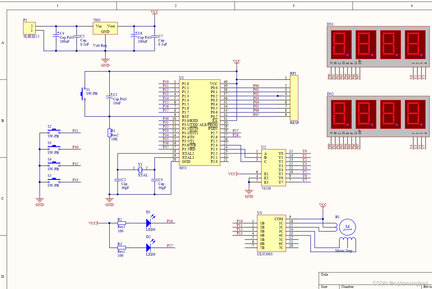Screen dimensions: 432x289
Task: Click sheet column header 3
Action: point(294,6)
